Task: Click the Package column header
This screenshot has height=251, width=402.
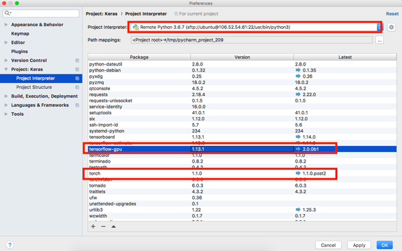Action: (x=139, y=57)
